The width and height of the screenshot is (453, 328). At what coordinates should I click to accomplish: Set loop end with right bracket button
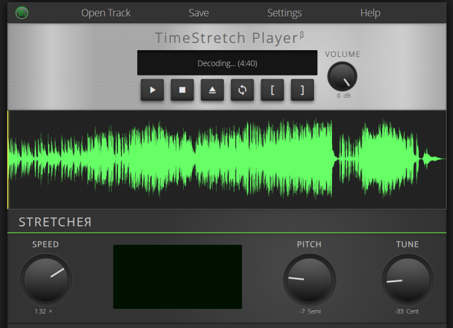coord(302,89)
